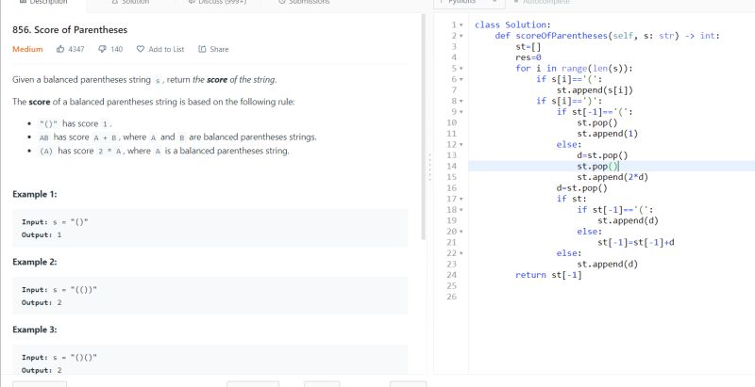755x387 pixels.
Task: Click the 'Example 1:' heading
Action: click(35, 194)
